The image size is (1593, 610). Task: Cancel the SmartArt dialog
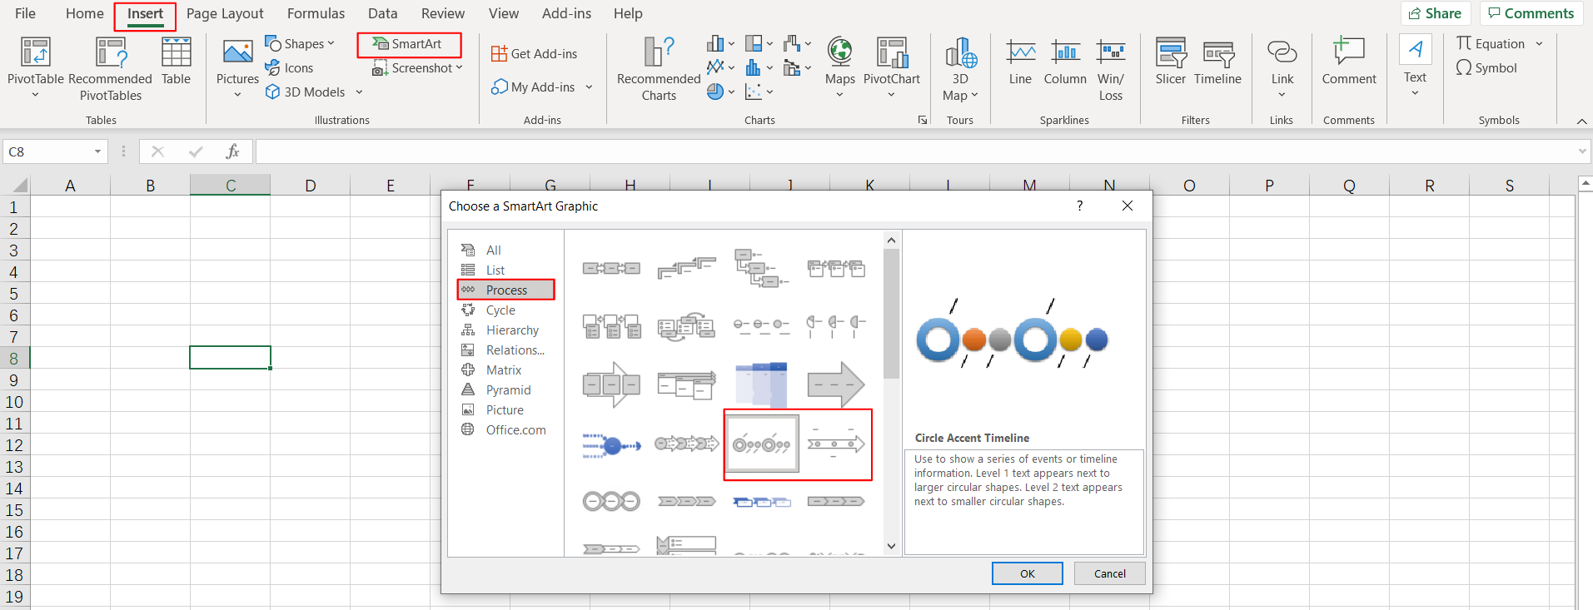pos(1109,573)
